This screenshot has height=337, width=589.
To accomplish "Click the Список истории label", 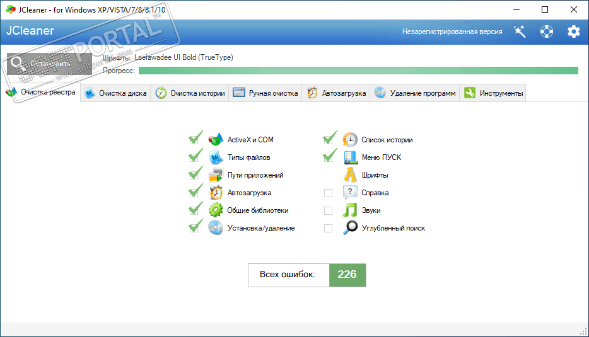I will (387, 140).
